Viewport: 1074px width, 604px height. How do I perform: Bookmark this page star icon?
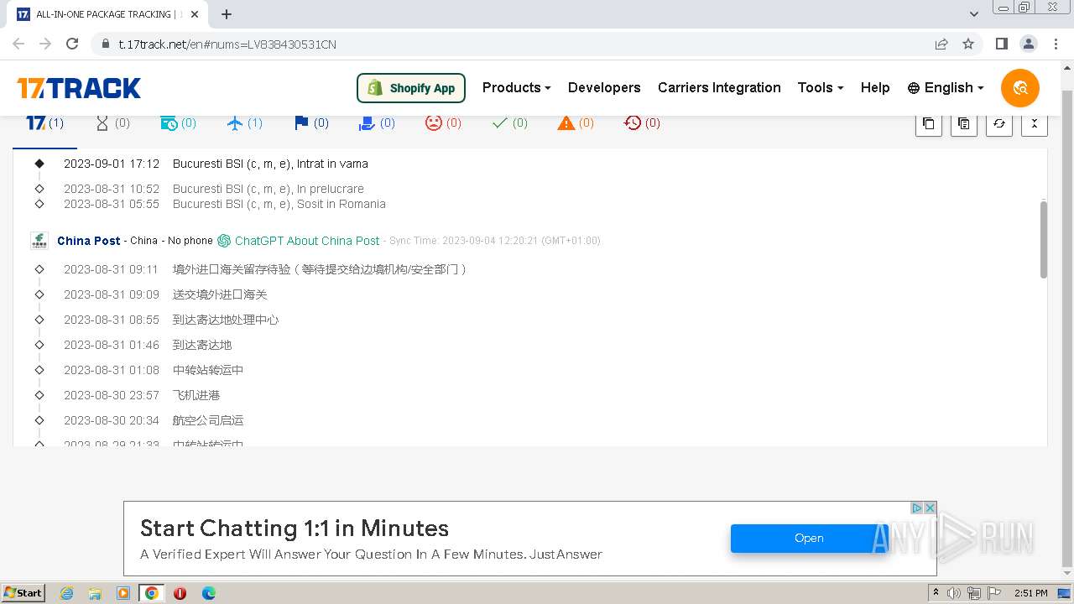coord(968,44)
